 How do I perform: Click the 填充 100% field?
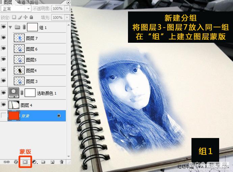click(x=58, y=17)
